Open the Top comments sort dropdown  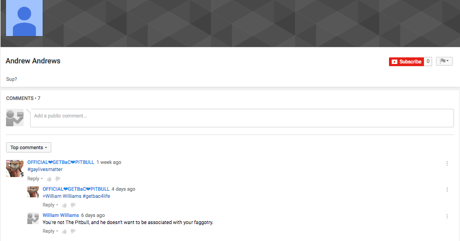(x=28, y=148)
